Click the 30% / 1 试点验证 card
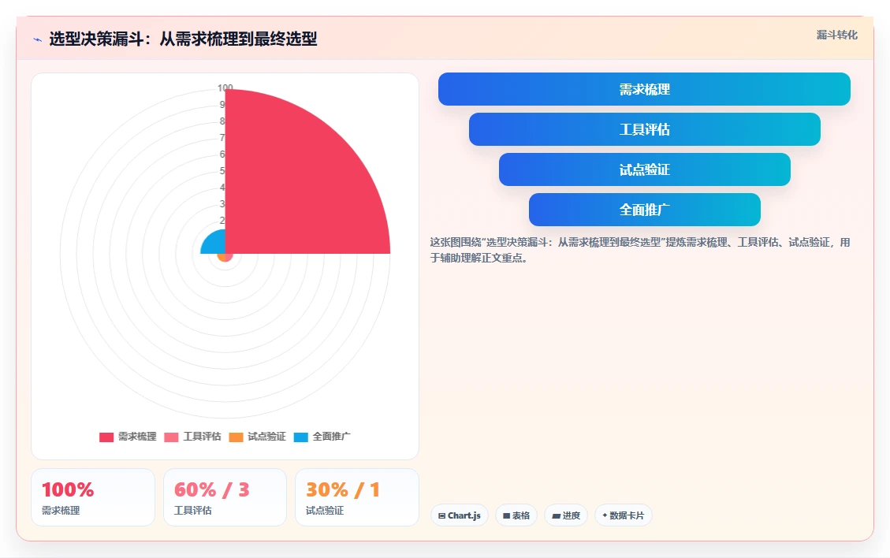This screenshot has height=558, width=890. point(357,497)
